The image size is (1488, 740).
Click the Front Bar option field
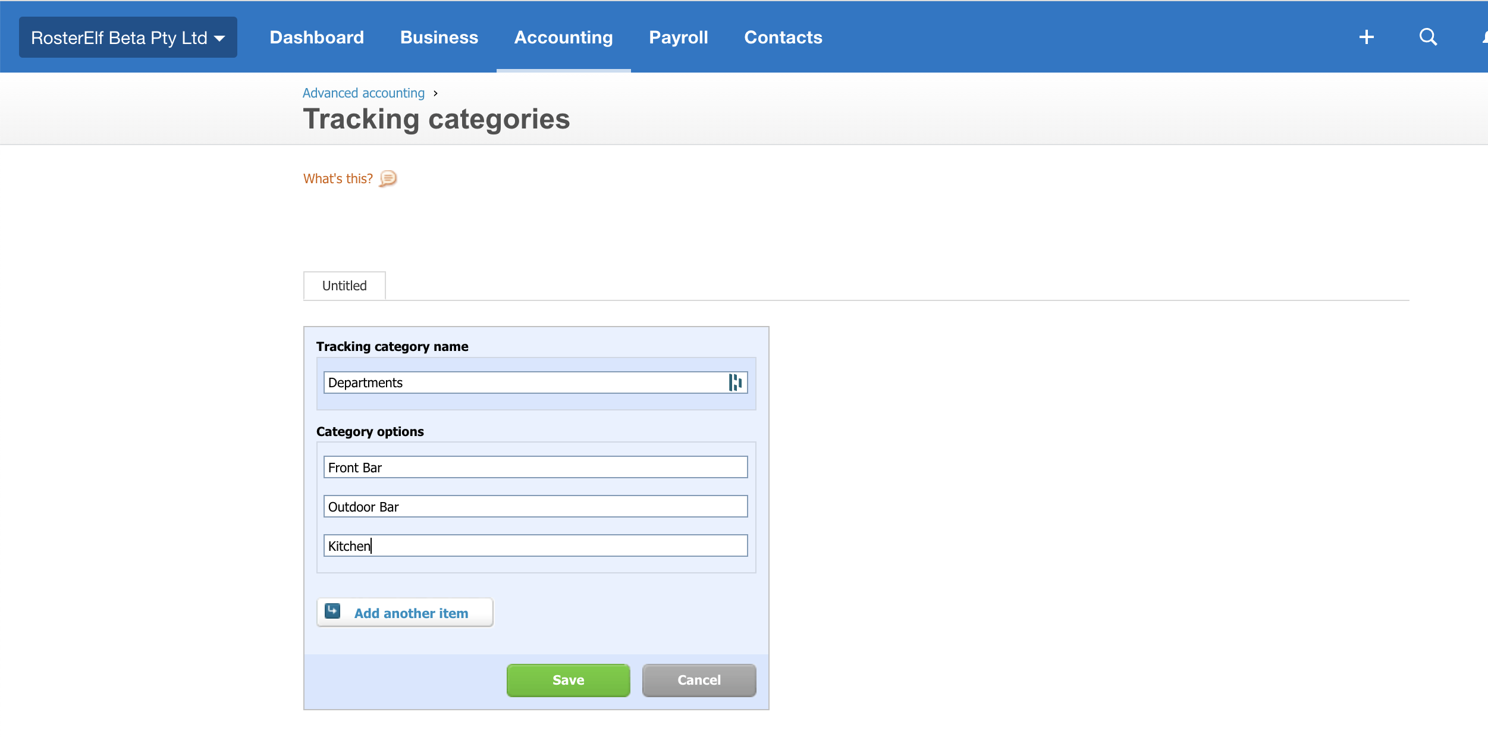click(x=535, y=468)
